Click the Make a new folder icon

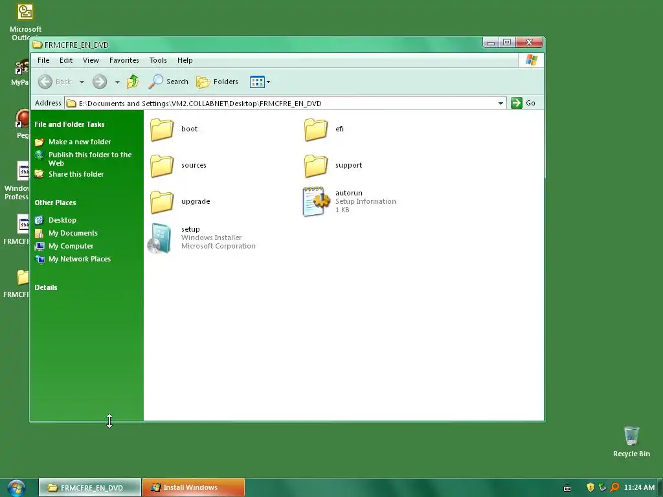coord(39,142)
